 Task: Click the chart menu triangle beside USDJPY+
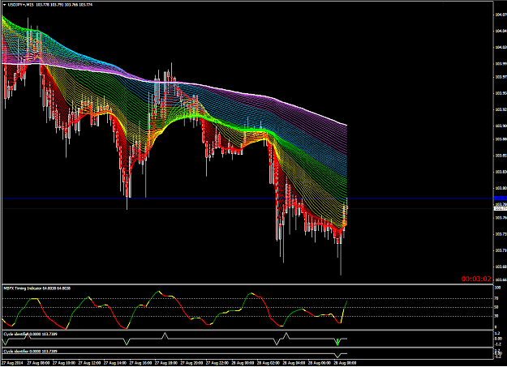4,5
